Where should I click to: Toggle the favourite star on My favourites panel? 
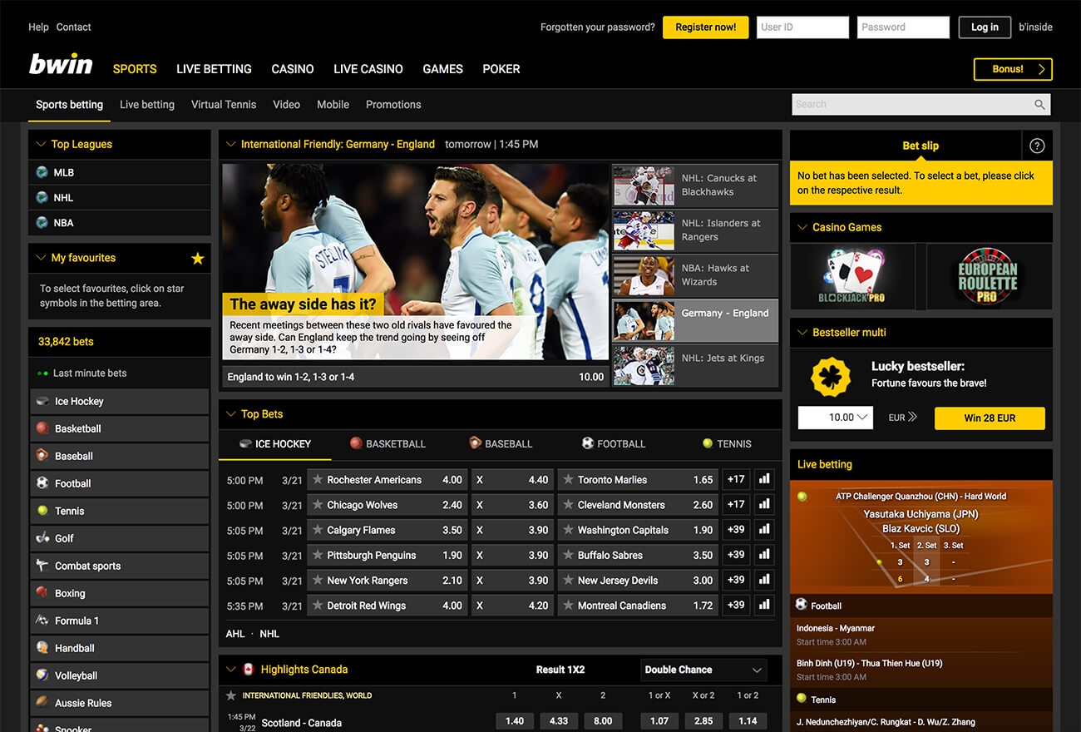click(x=198, y=259)
